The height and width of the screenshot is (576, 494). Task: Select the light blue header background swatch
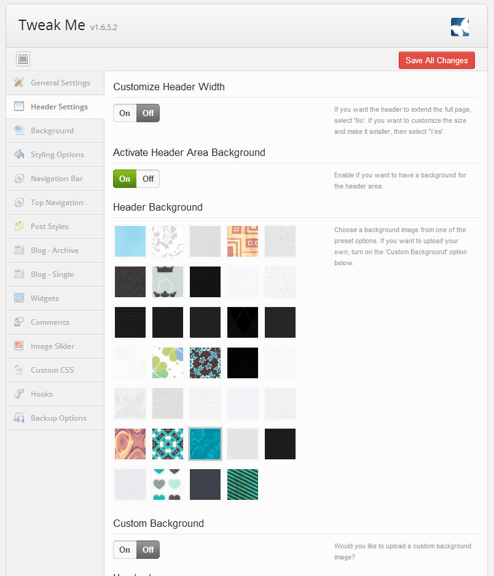[x=130, y=241]
